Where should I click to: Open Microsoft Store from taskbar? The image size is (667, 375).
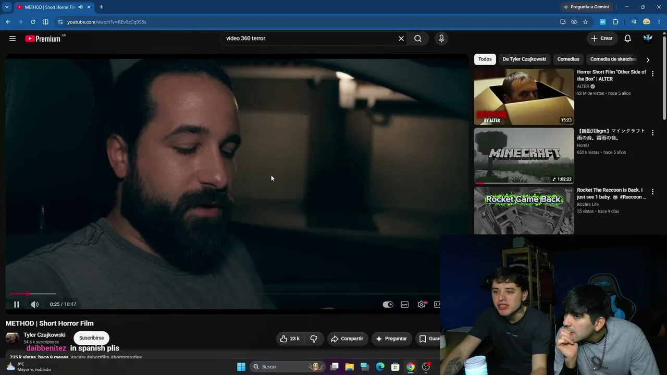(396, 367)
